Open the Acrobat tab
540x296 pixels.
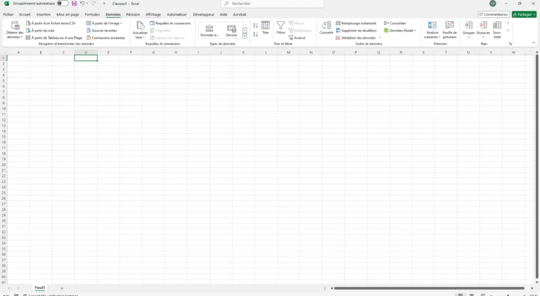coord(240,14)
